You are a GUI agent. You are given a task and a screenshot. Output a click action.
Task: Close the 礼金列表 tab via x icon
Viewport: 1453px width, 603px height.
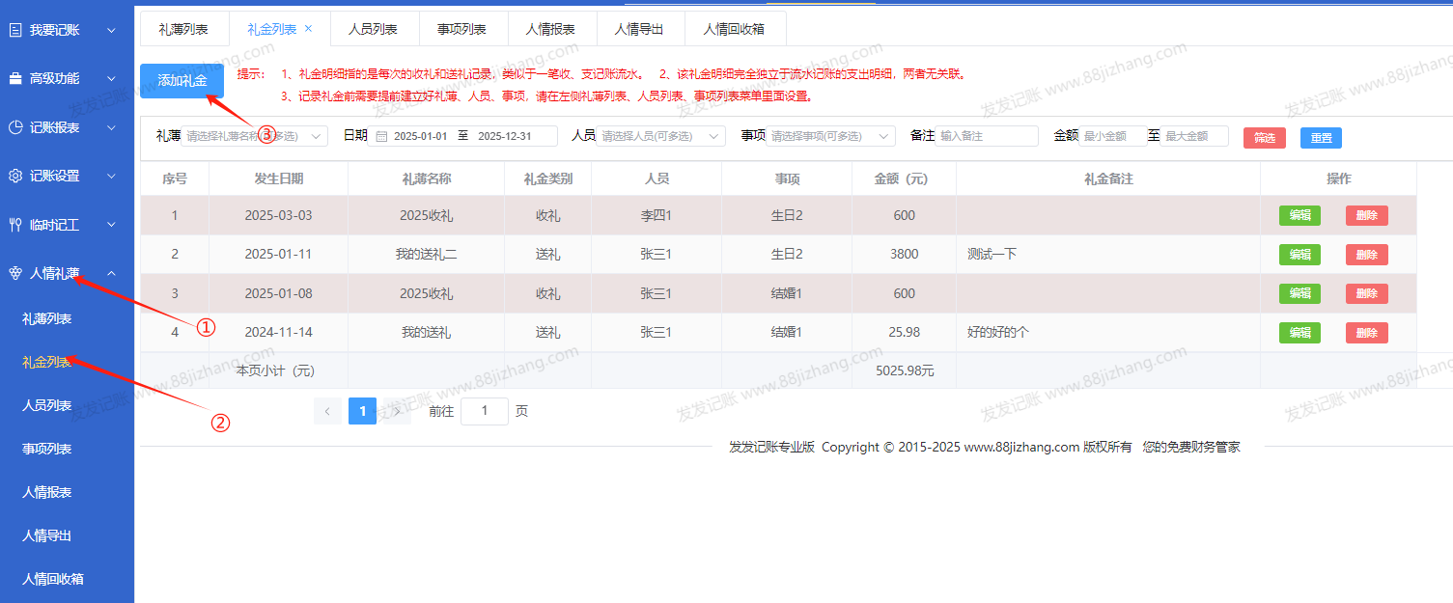[x=308, y=29]
